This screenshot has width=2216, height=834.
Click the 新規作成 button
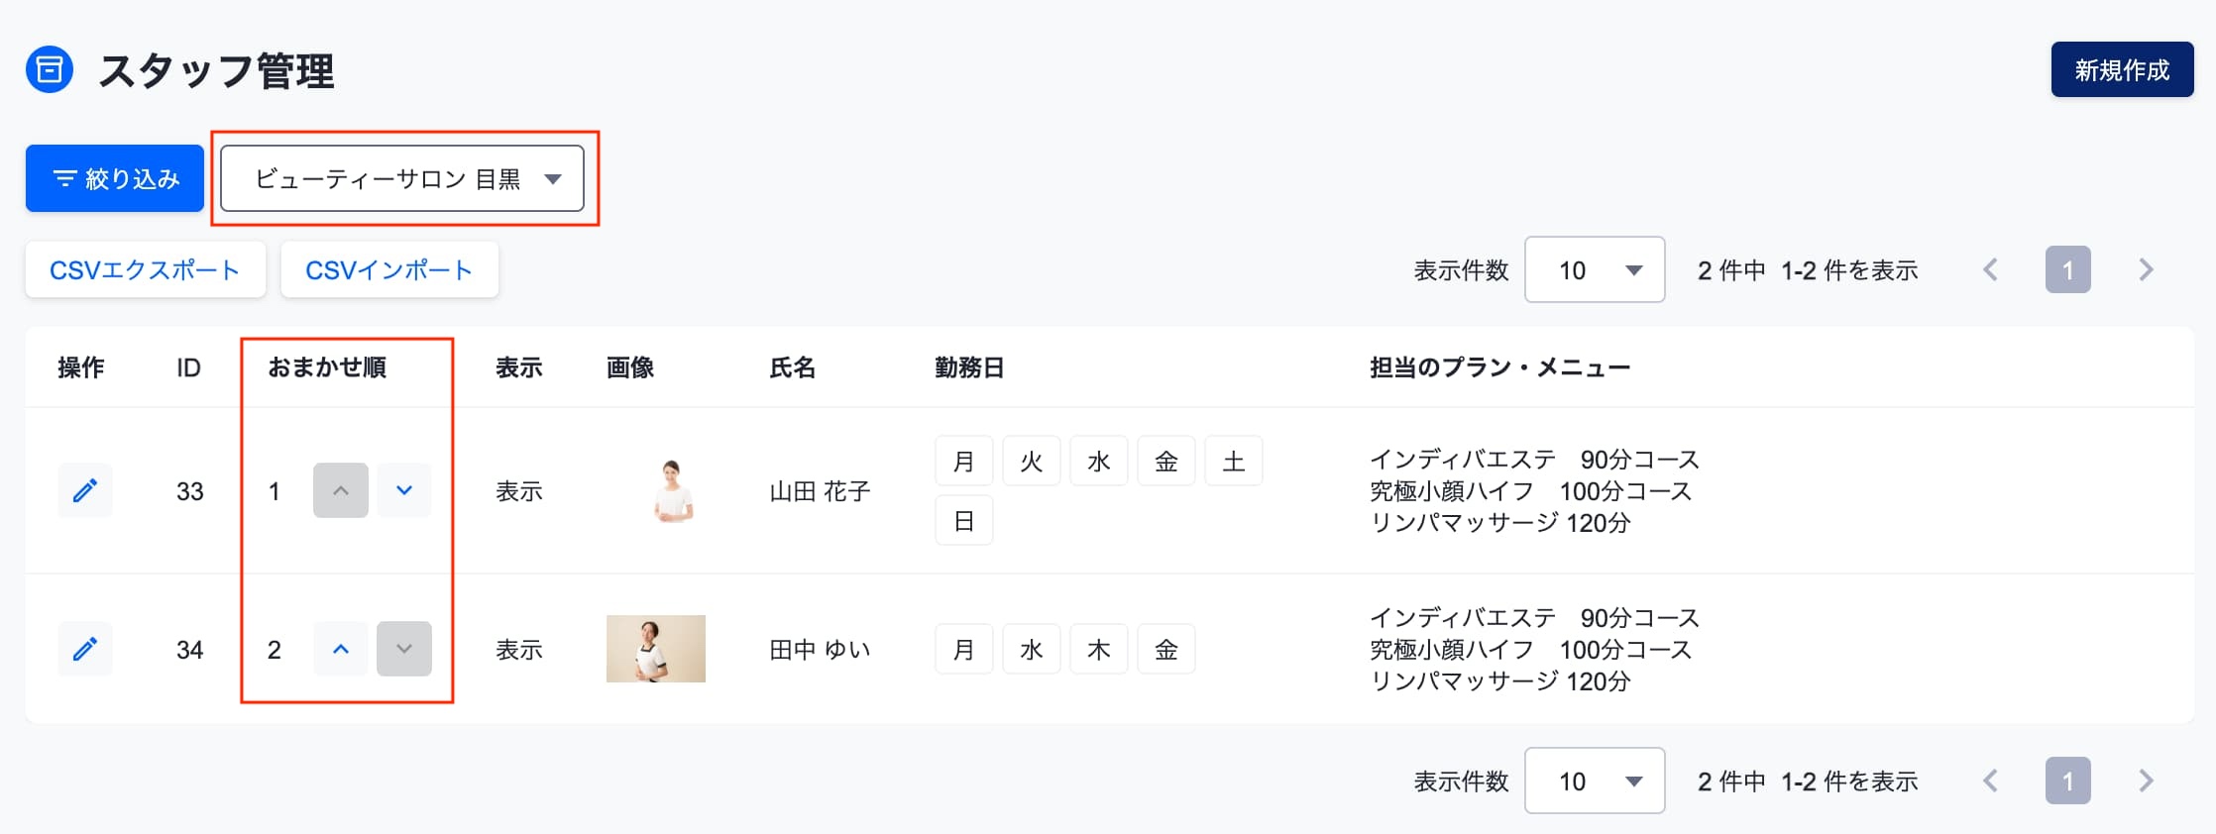click(2122, 69)
